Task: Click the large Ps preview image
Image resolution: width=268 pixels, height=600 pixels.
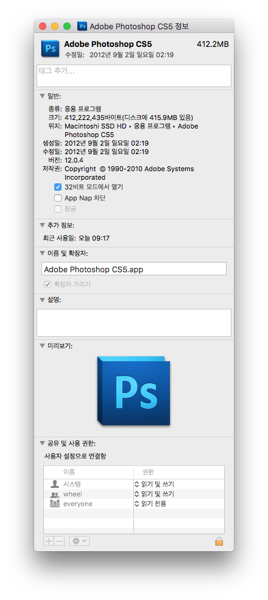Action: [x=133, y=390]
